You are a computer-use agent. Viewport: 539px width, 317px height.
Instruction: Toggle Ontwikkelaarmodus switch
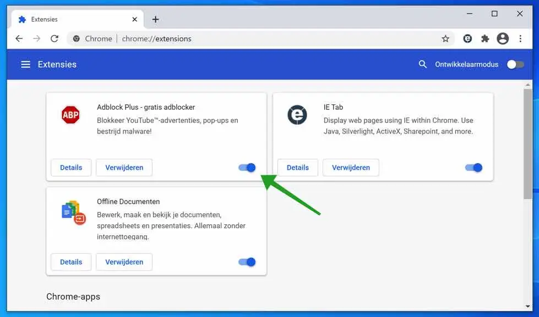[515, 64]
